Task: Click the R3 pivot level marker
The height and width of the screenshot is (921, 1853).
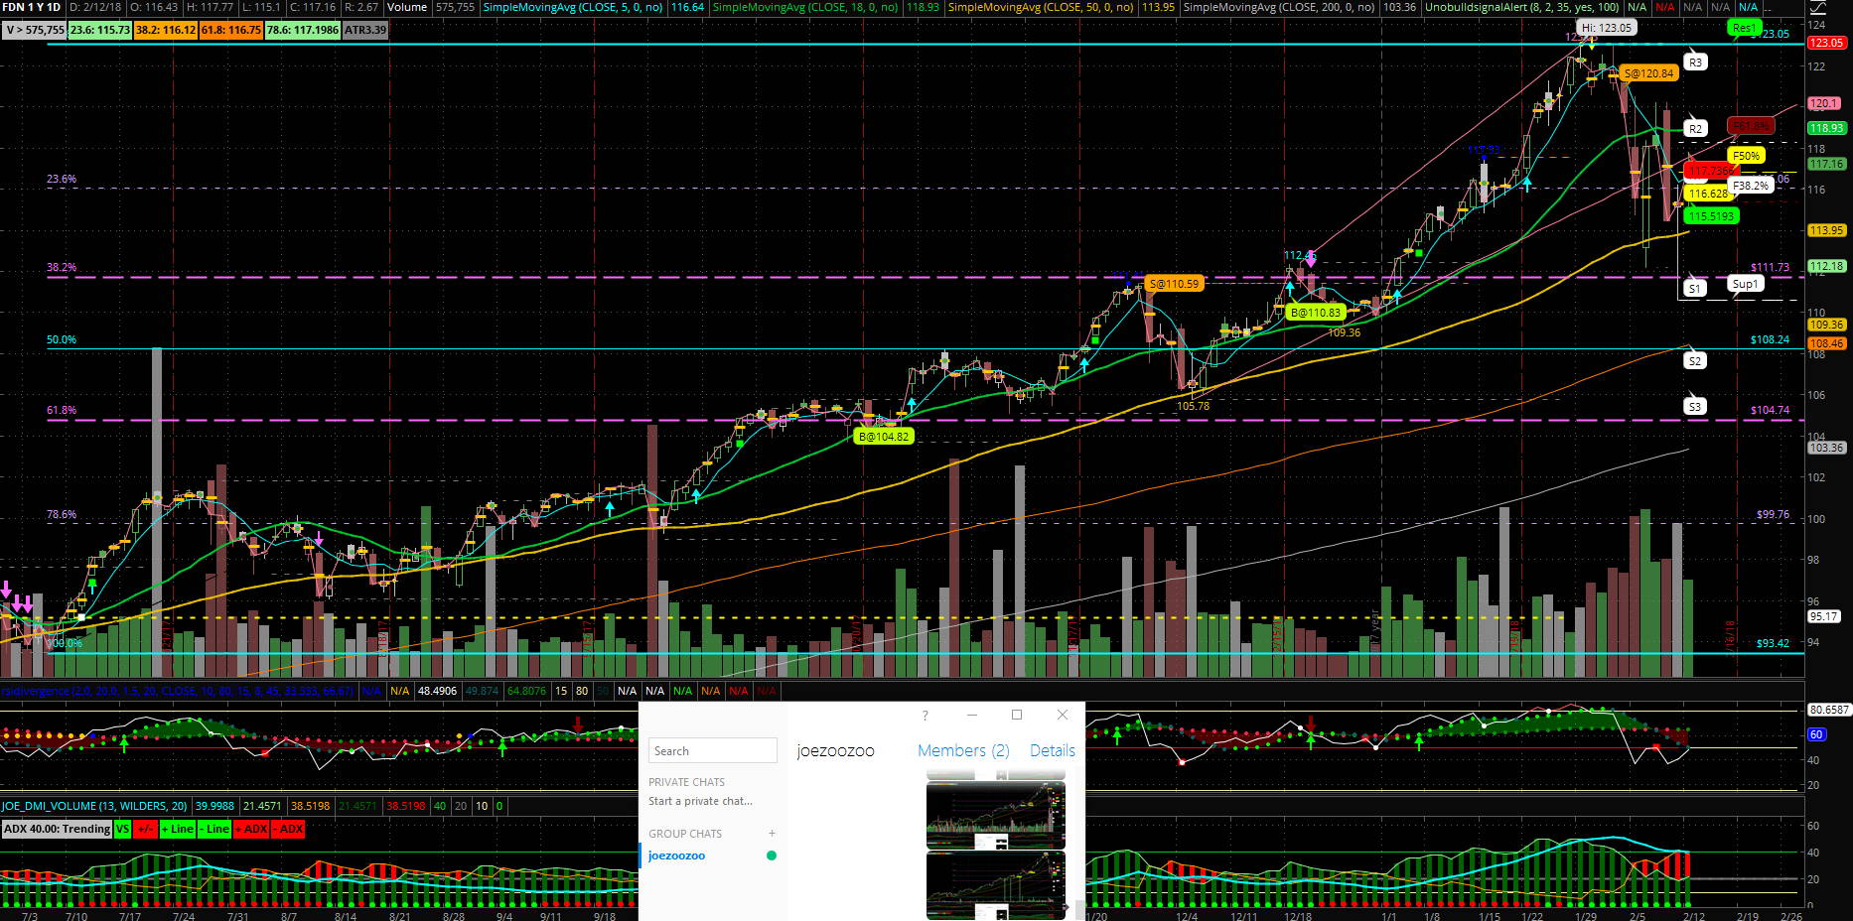Action: [x=1695, y=63]
